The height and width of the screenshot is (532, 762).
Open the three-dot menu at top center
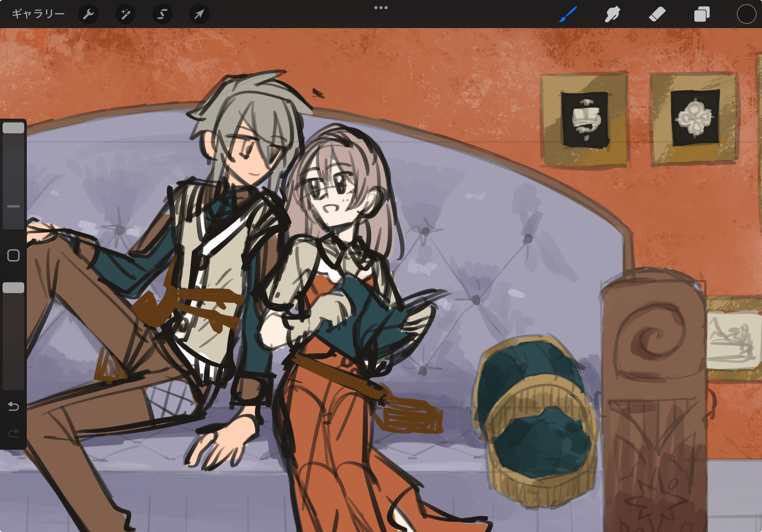pos(381,8)
